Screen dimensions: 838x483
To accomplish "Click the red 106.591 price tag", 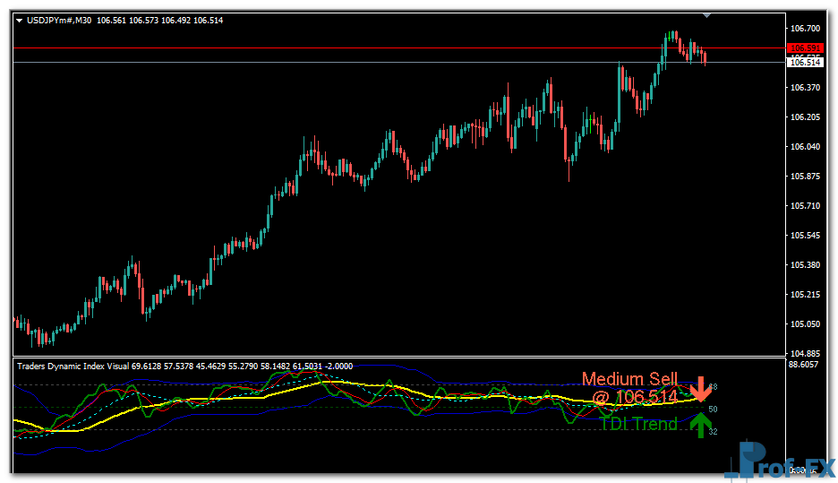I will pos(805,48).
